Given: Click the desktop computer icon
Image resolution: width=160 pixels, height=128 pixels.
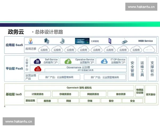Looking at the screenshot, I should [46, 41].
